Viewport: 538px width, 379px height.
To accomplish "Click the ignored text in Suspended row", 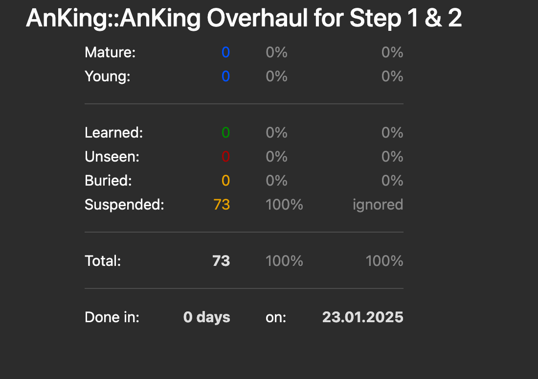I will click(378, 206).
